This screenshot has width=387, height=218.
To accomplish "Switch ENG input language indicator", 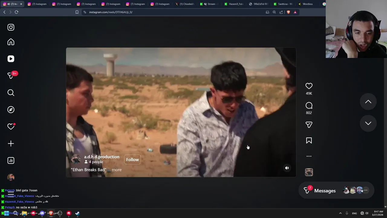I will click(354, 213).
